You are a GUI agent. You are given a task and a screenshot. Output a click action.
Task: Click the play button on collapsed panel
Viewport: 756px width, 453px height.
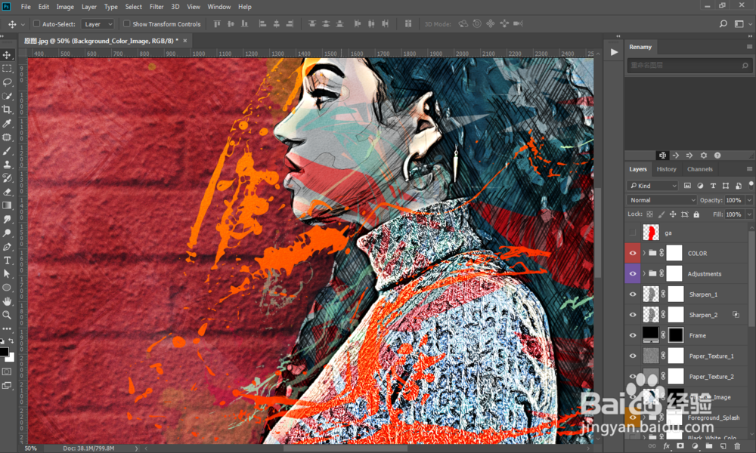(x=614, y=52)
